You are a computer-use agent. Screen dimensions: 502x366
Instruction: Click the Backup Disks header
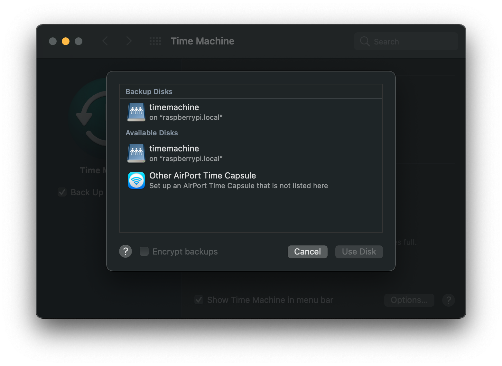149,91
